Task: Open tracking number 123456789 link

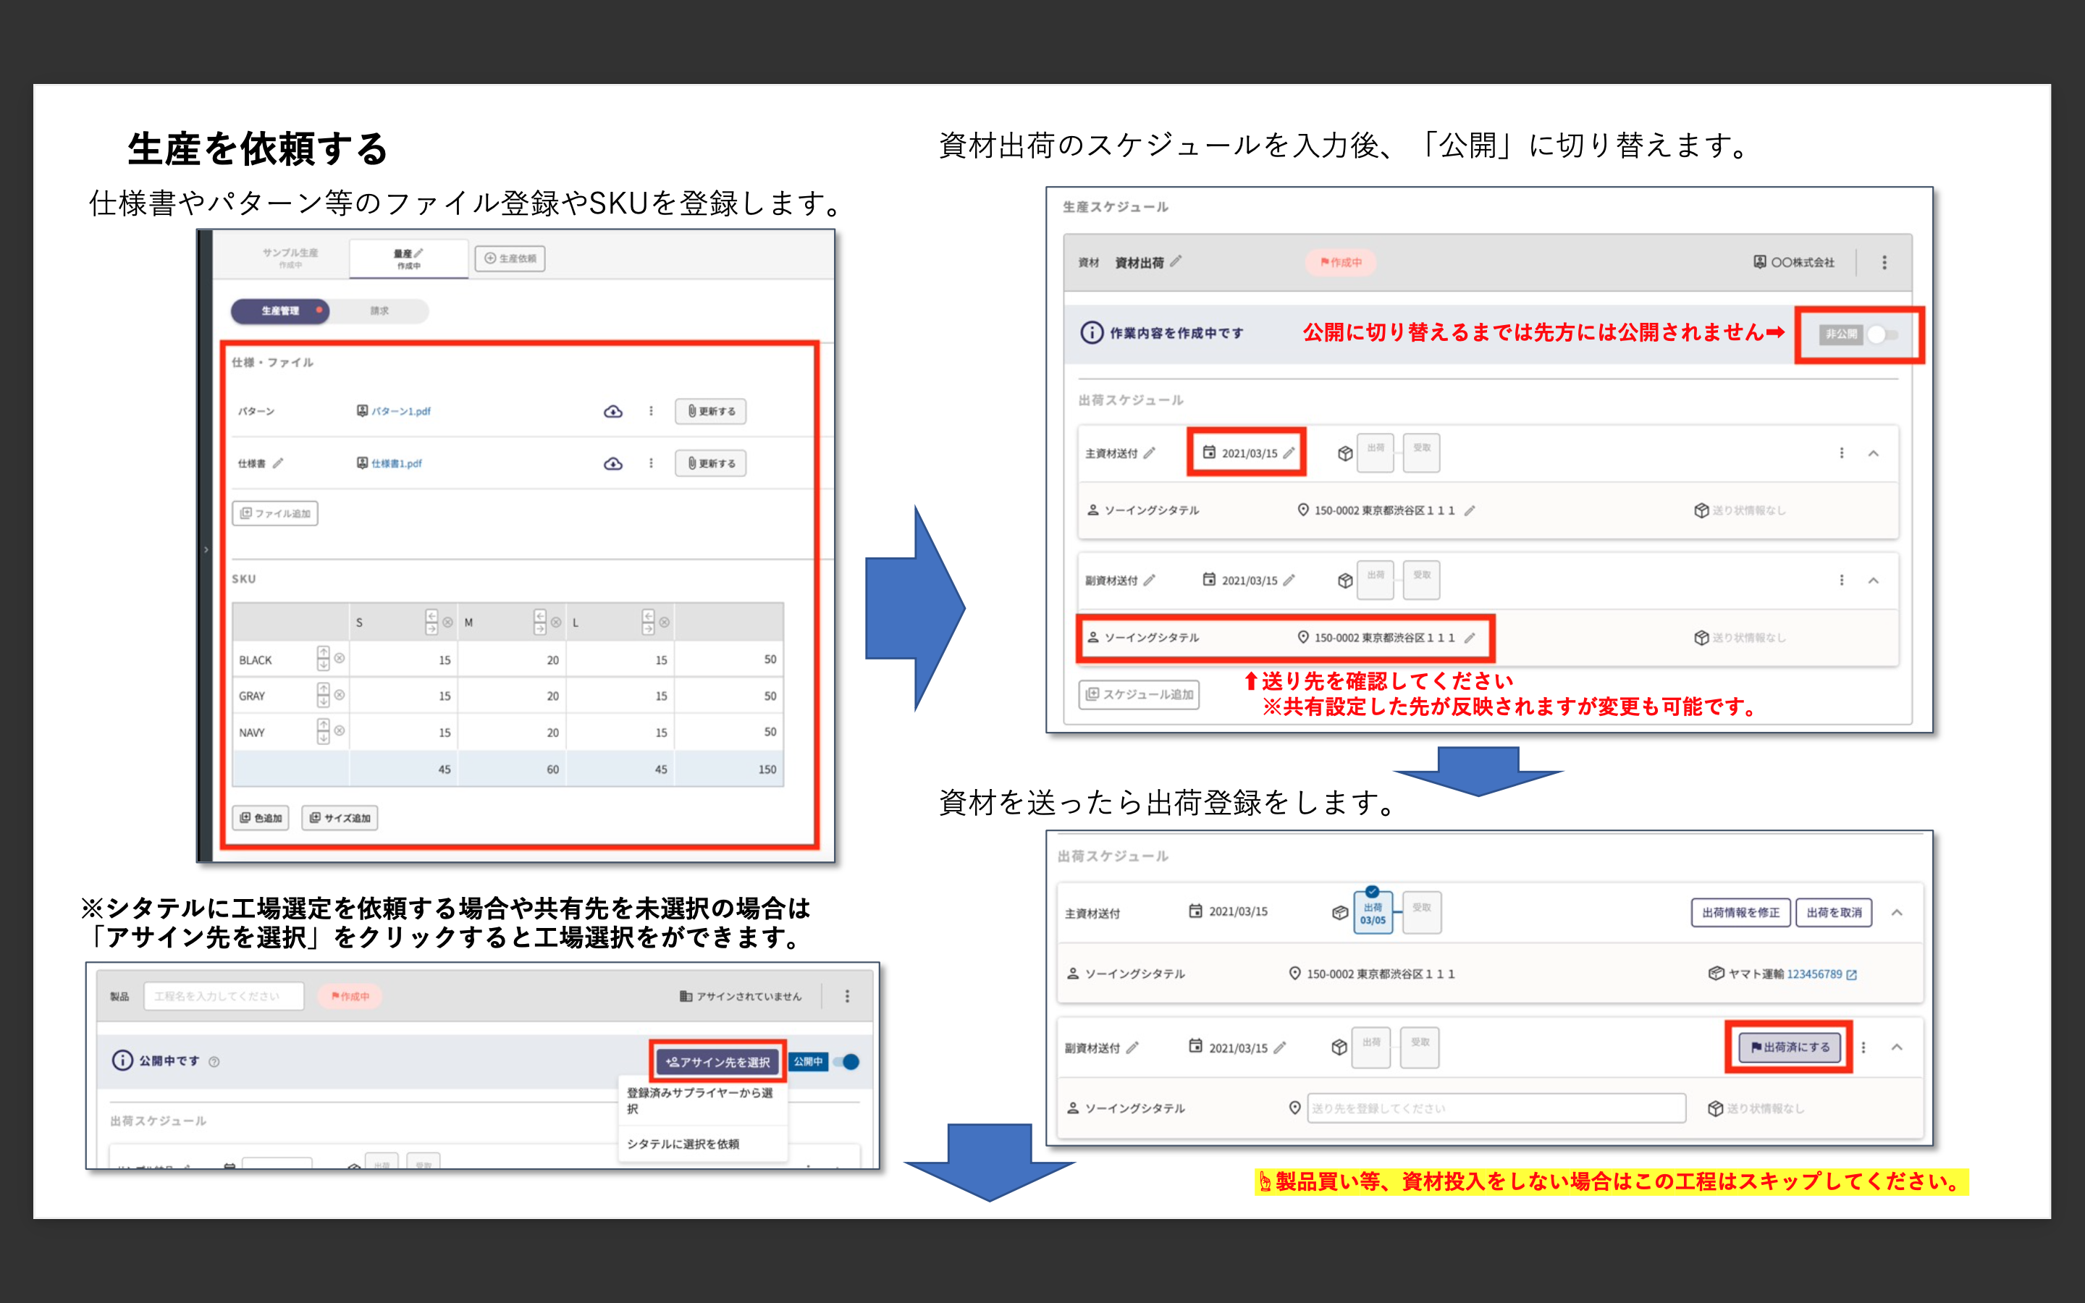Action: pos(1814,974)
